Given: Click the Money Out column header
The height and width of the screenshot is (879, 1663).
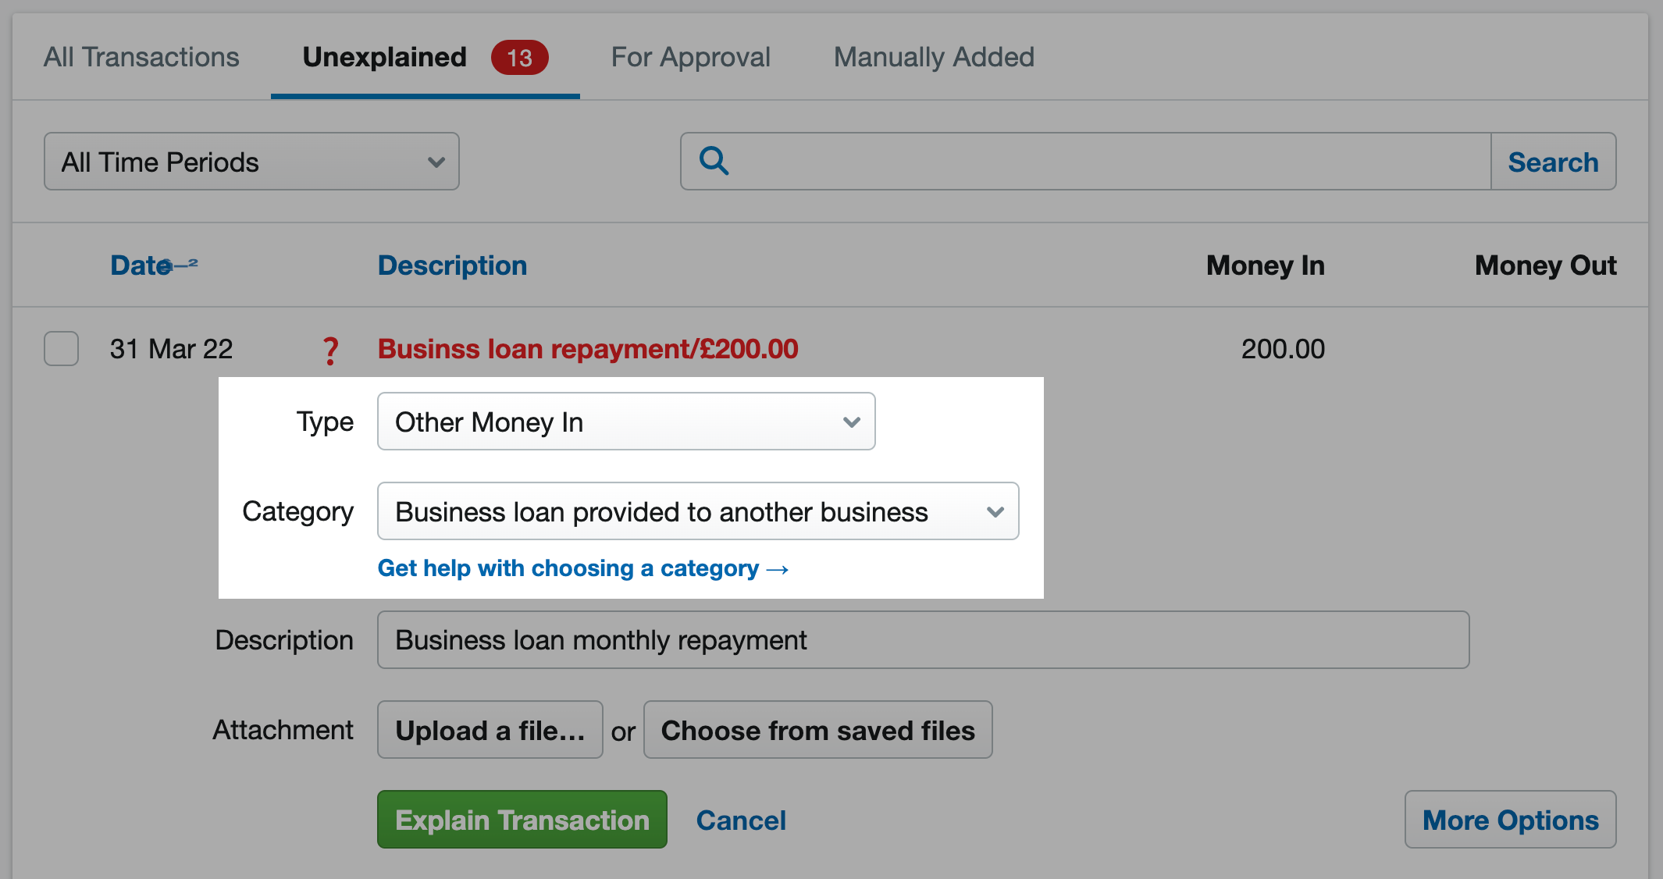Looking at the screenshot, I should pyautogui.click(x=1545, y=265).
